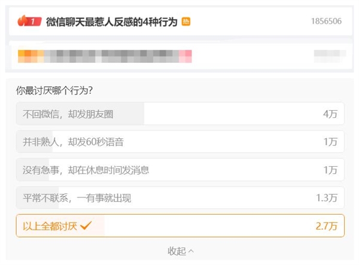Open topic title 微信聊天最惹人反感的4种行为
The height and width of the screenshot is (265, 359).
tap(112, 22)
